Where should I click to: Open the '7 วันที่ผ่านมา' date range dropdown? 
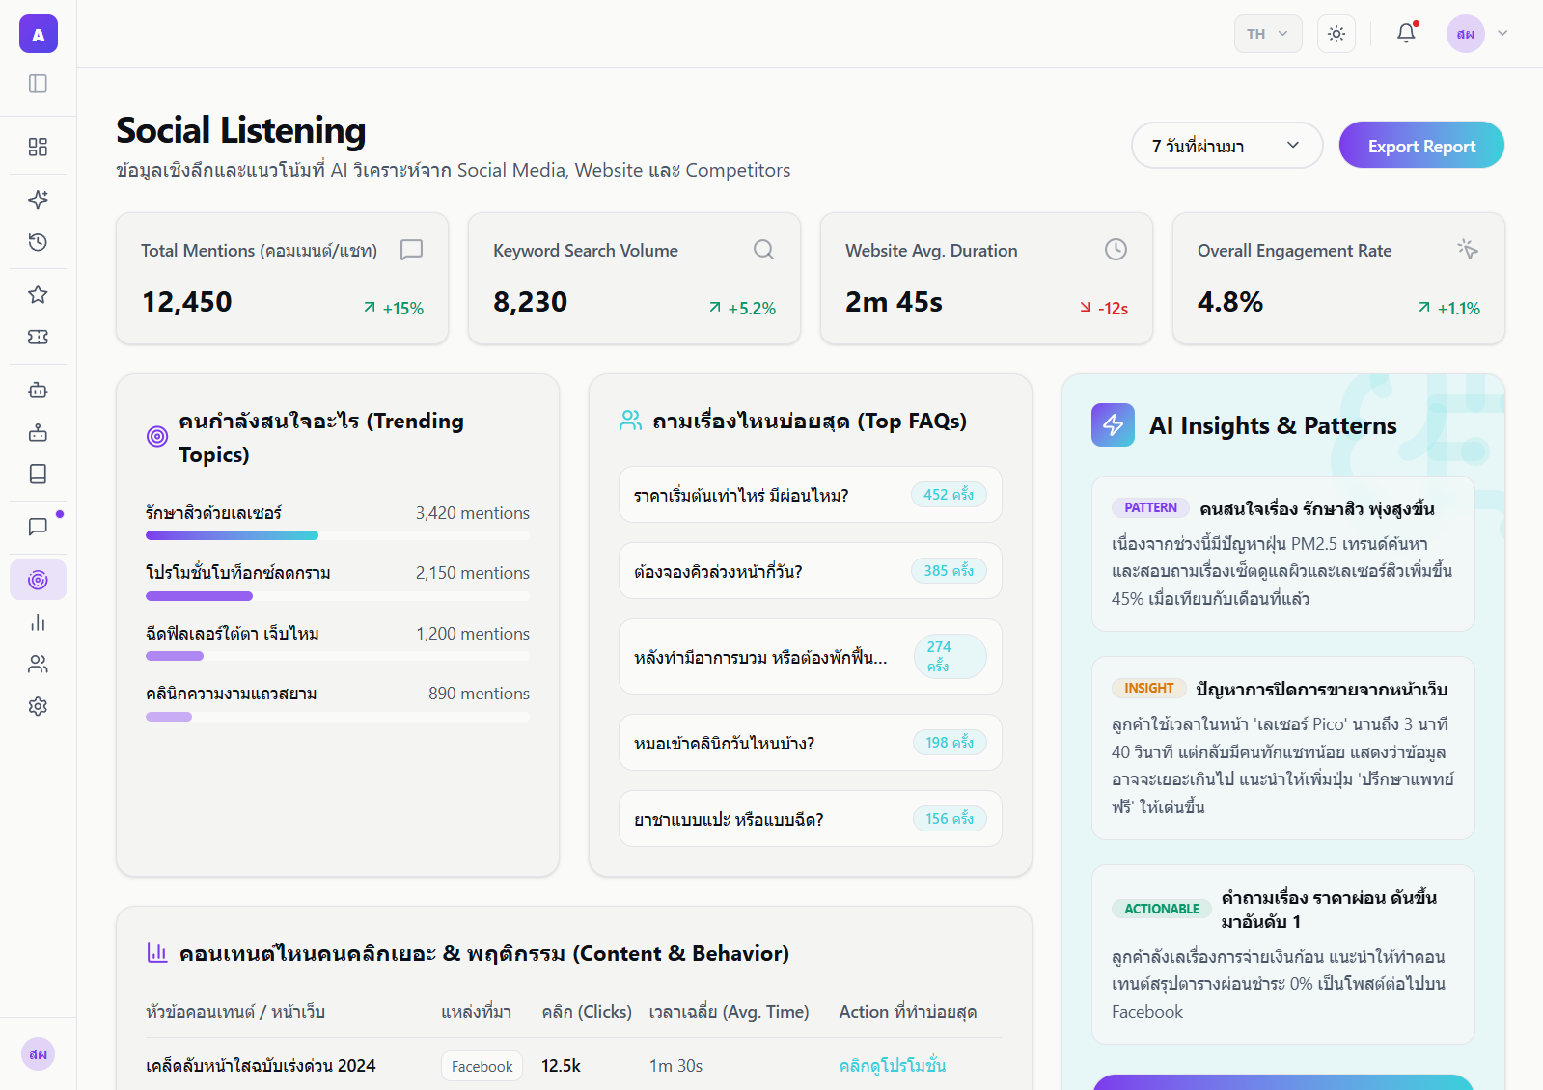point(1226,146)
